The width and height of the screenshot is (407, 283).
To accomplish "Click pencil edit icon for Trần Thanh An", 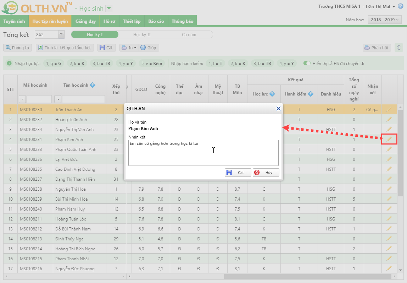I will (389, 110).
